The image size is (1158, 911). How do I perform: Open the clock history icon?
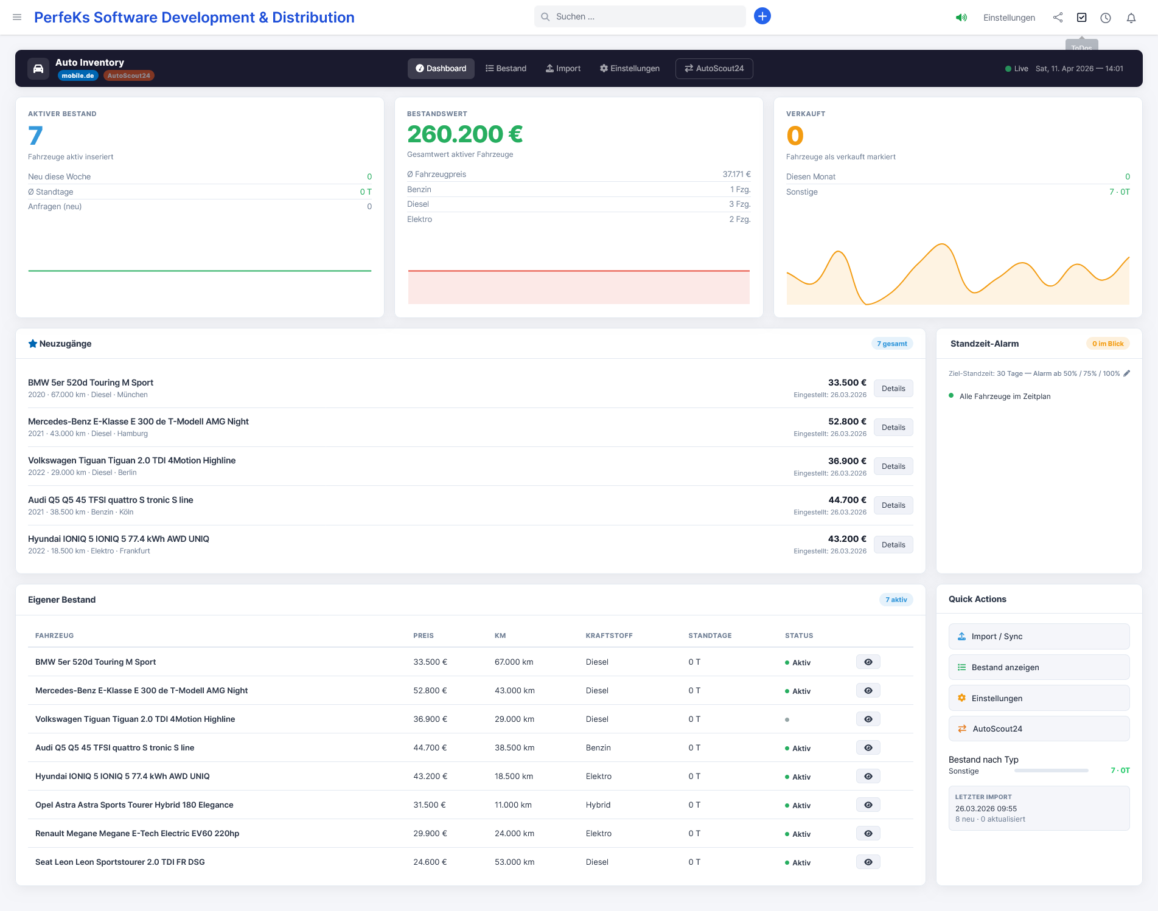pos(1106,18)
